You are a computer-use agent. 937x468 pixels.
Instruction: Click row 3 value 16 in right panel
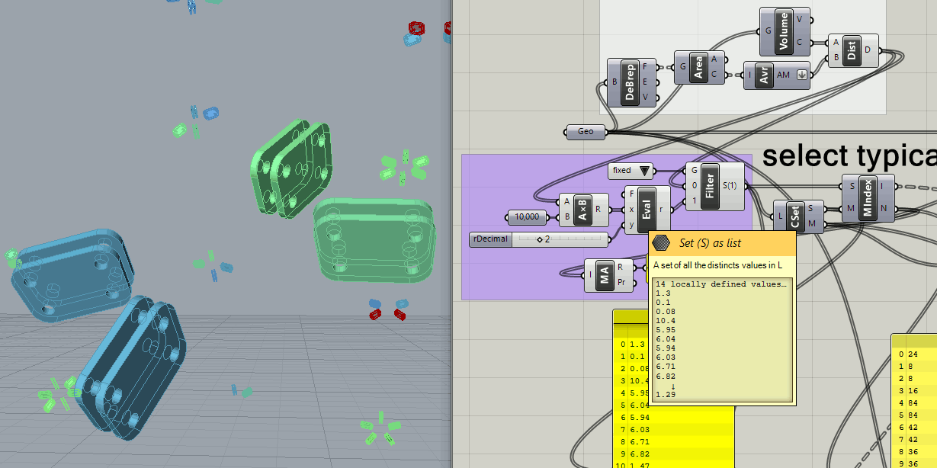tap(913, 390)
